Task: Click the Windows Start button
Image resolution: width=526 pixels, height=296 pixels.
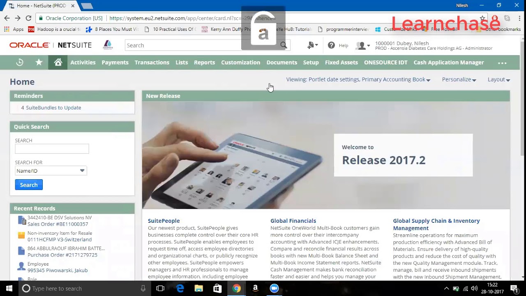Action: coord(9,289)
